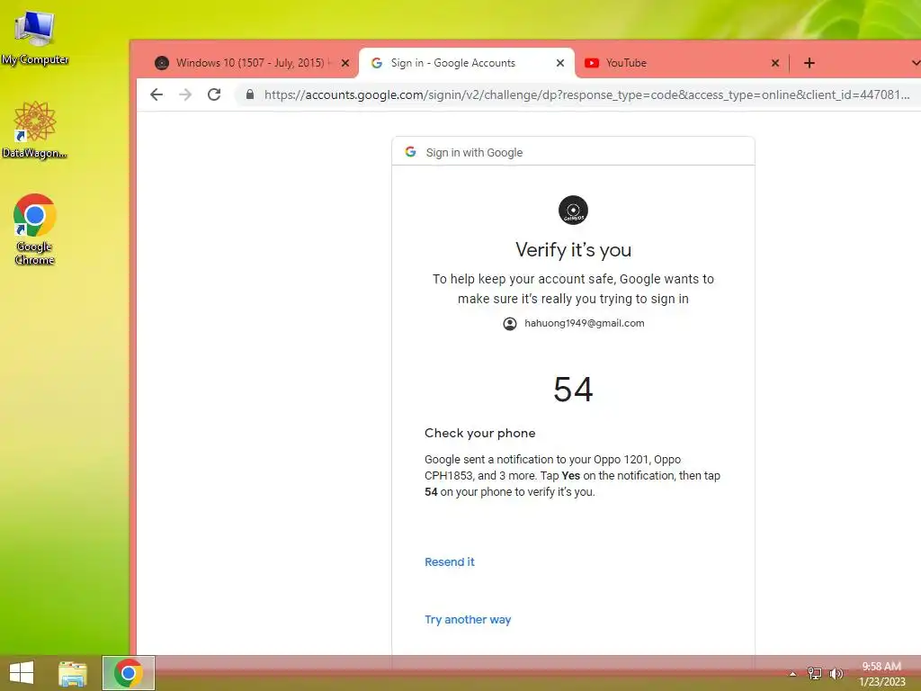Click the Chrome taskbar button
The image size is (921, 691).
click(129, 673)
